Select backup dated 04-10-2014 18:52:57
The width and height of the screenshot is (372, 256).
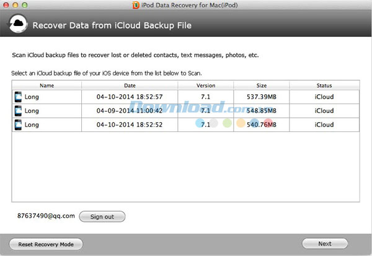(185, 97)
